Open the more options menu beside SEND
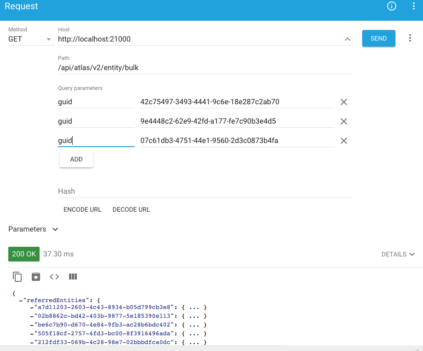 tap(410, 38)
